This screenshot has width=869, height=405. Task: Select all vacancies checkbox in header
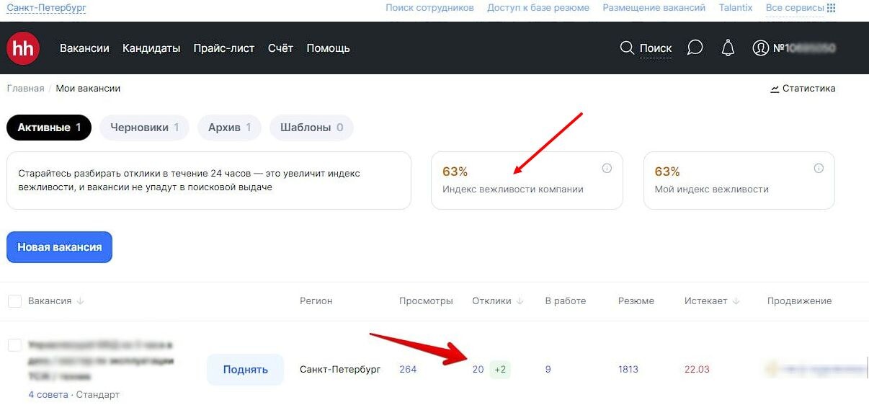click(14, 301)
